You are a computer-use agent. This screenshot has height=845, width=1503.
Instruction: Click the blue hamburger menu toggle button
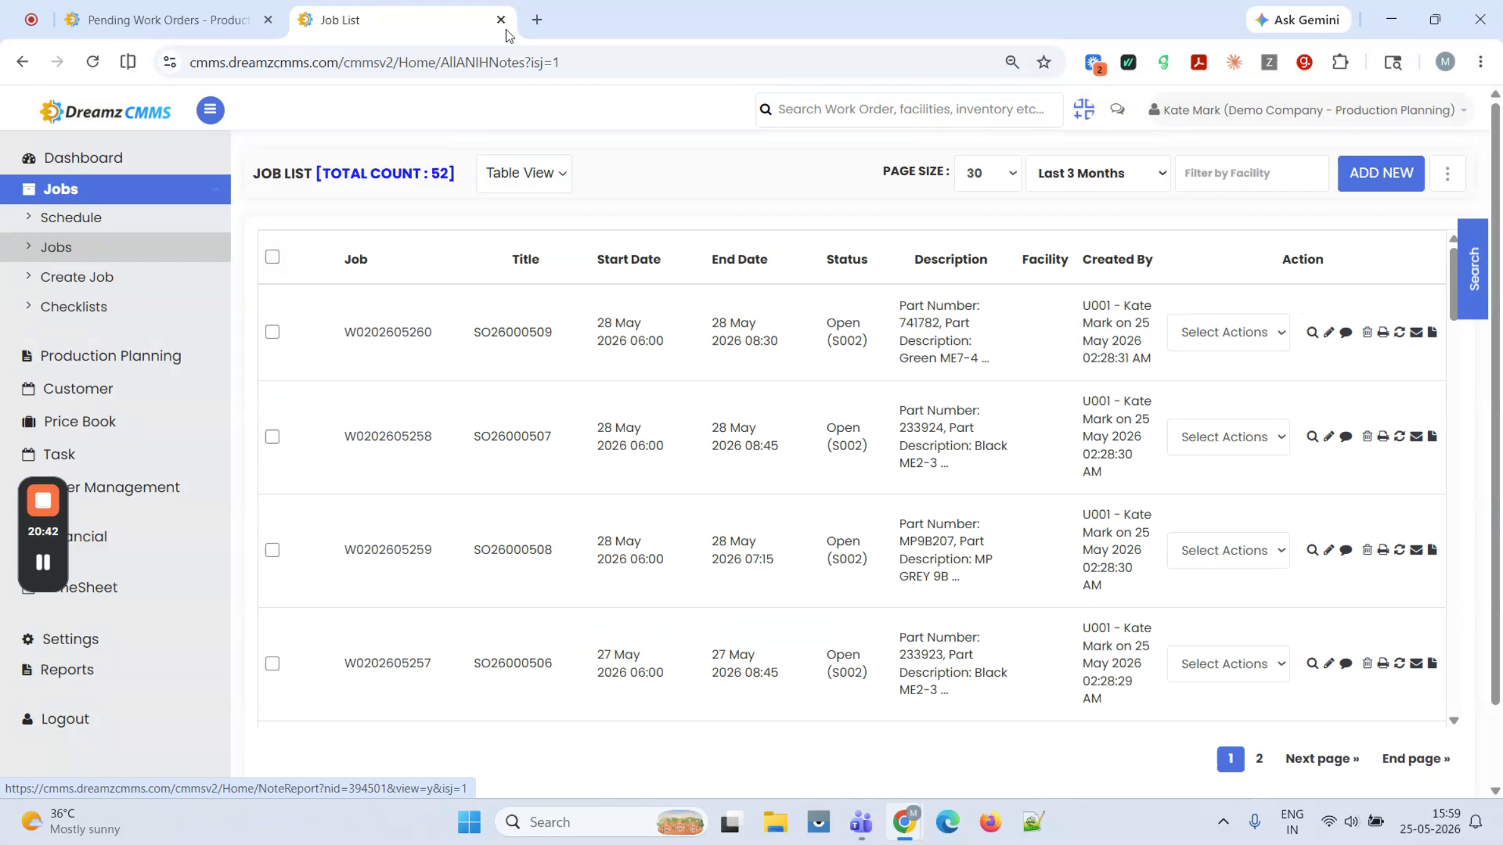(210, 110)
